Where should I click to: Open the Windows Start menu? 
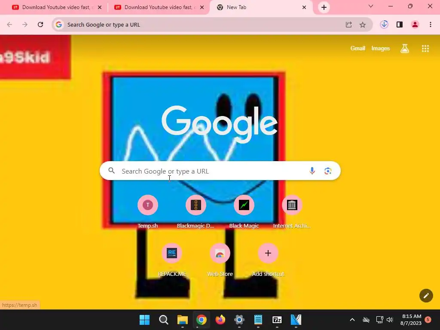144,320
